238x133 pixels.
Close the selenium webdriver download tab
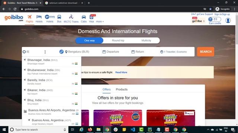coord(82,3)
